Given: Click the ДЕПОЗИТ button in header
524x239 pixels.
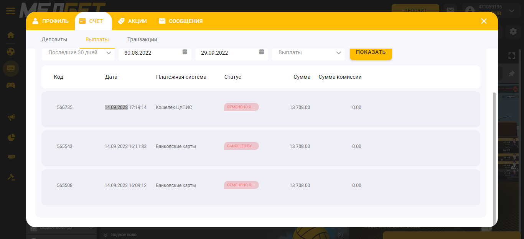Looking at the screenshot, I should (415, 10).
